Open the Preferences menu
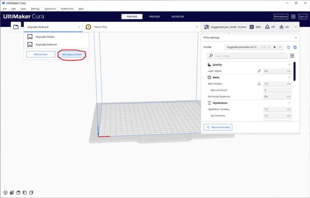Screen dimensions: 310x198 click(x=67, y=9)
